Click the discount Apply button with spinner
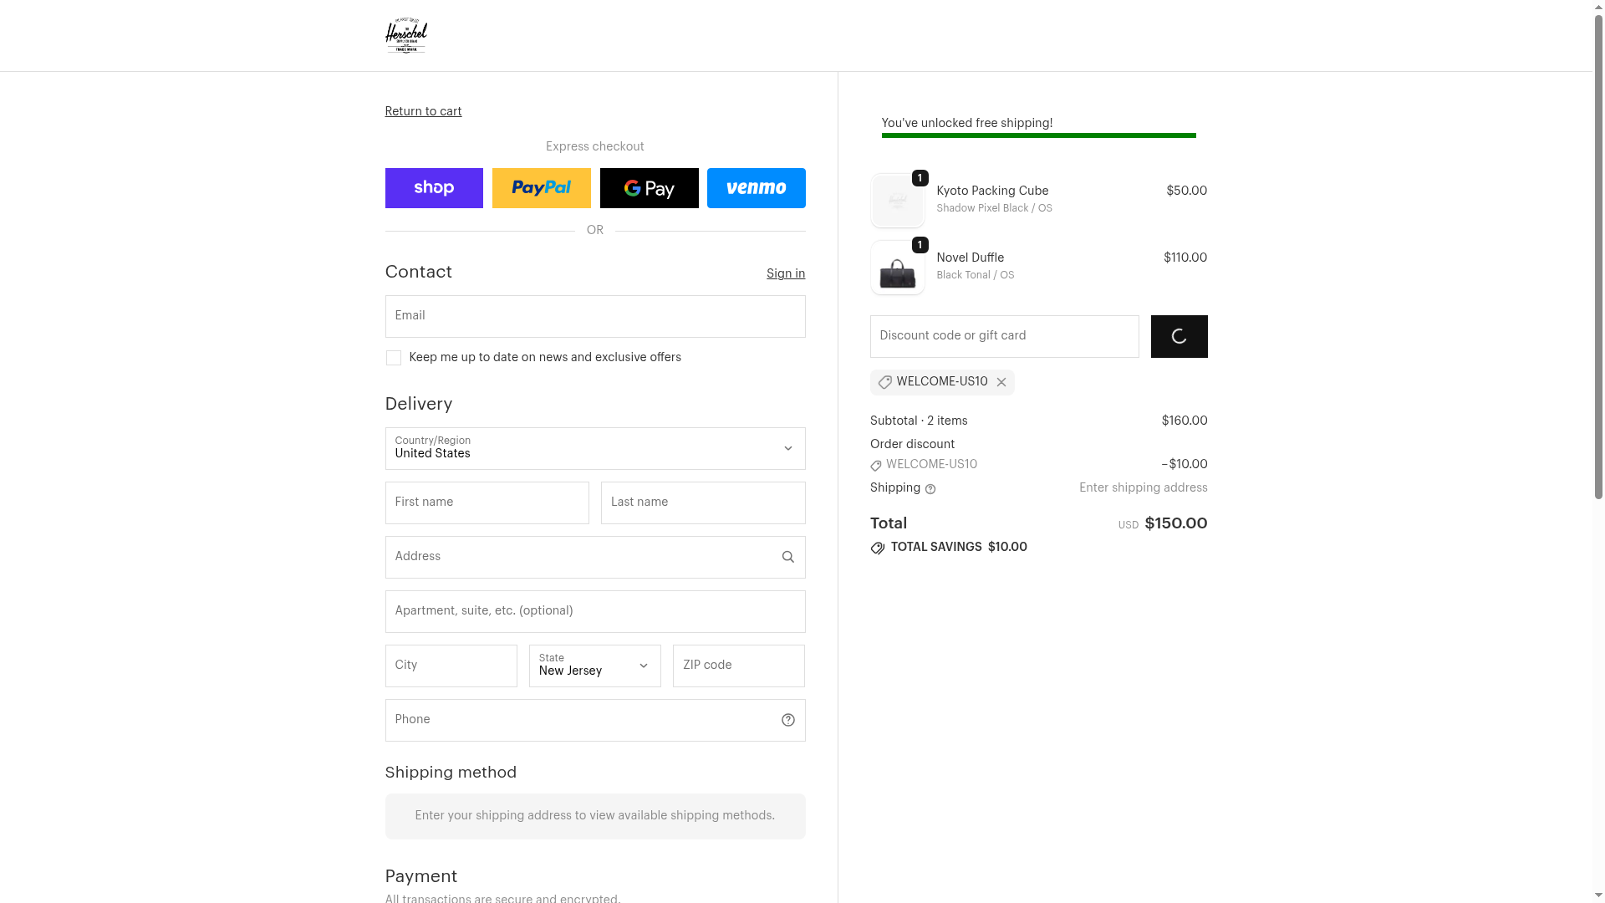The image size is (1605, 903). pos(1179,336)
